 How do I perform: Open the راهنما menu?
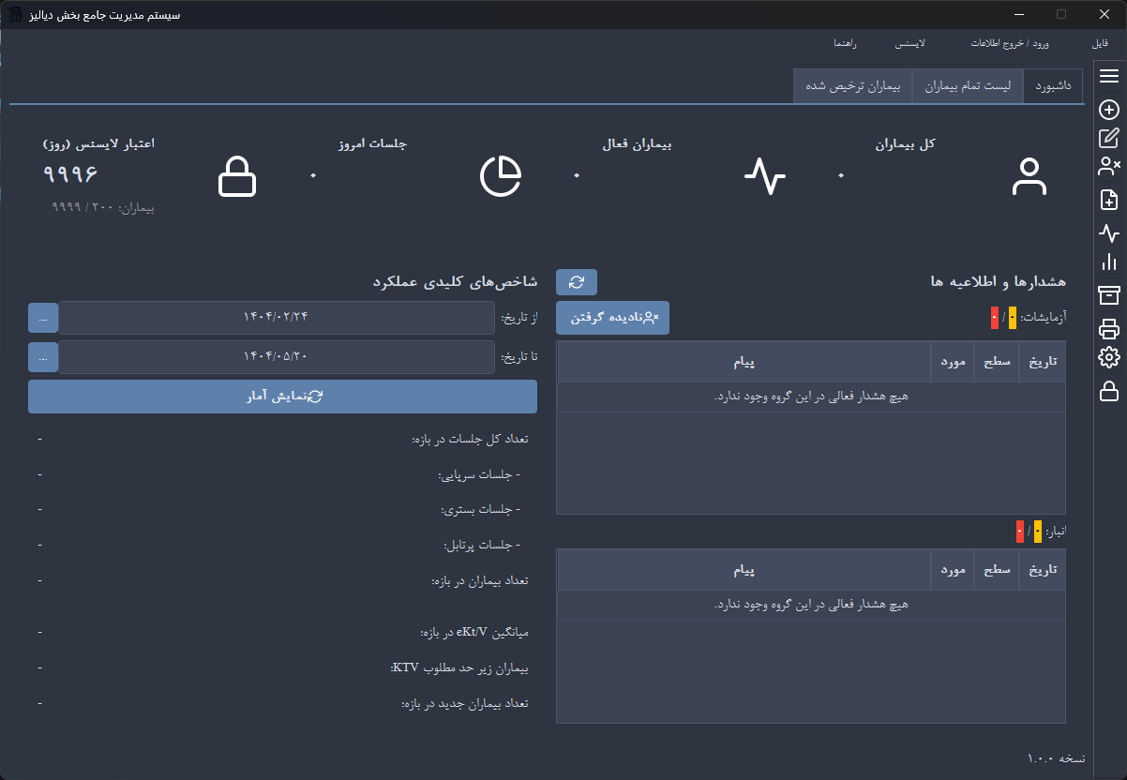tap(846, 44)
